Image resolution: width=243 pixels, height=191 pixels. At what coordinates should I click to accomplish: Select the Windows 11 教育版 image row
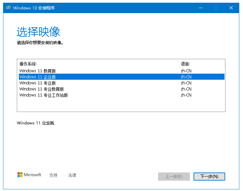[x=121, y=71]
